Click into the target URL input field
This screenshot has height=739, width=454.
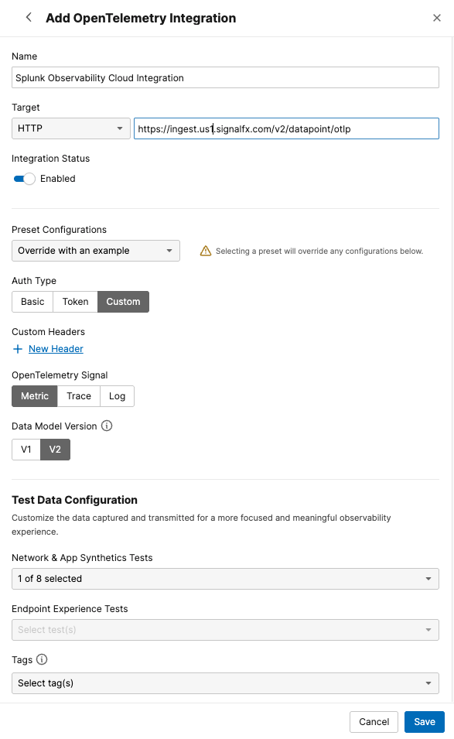pos(286,128)
